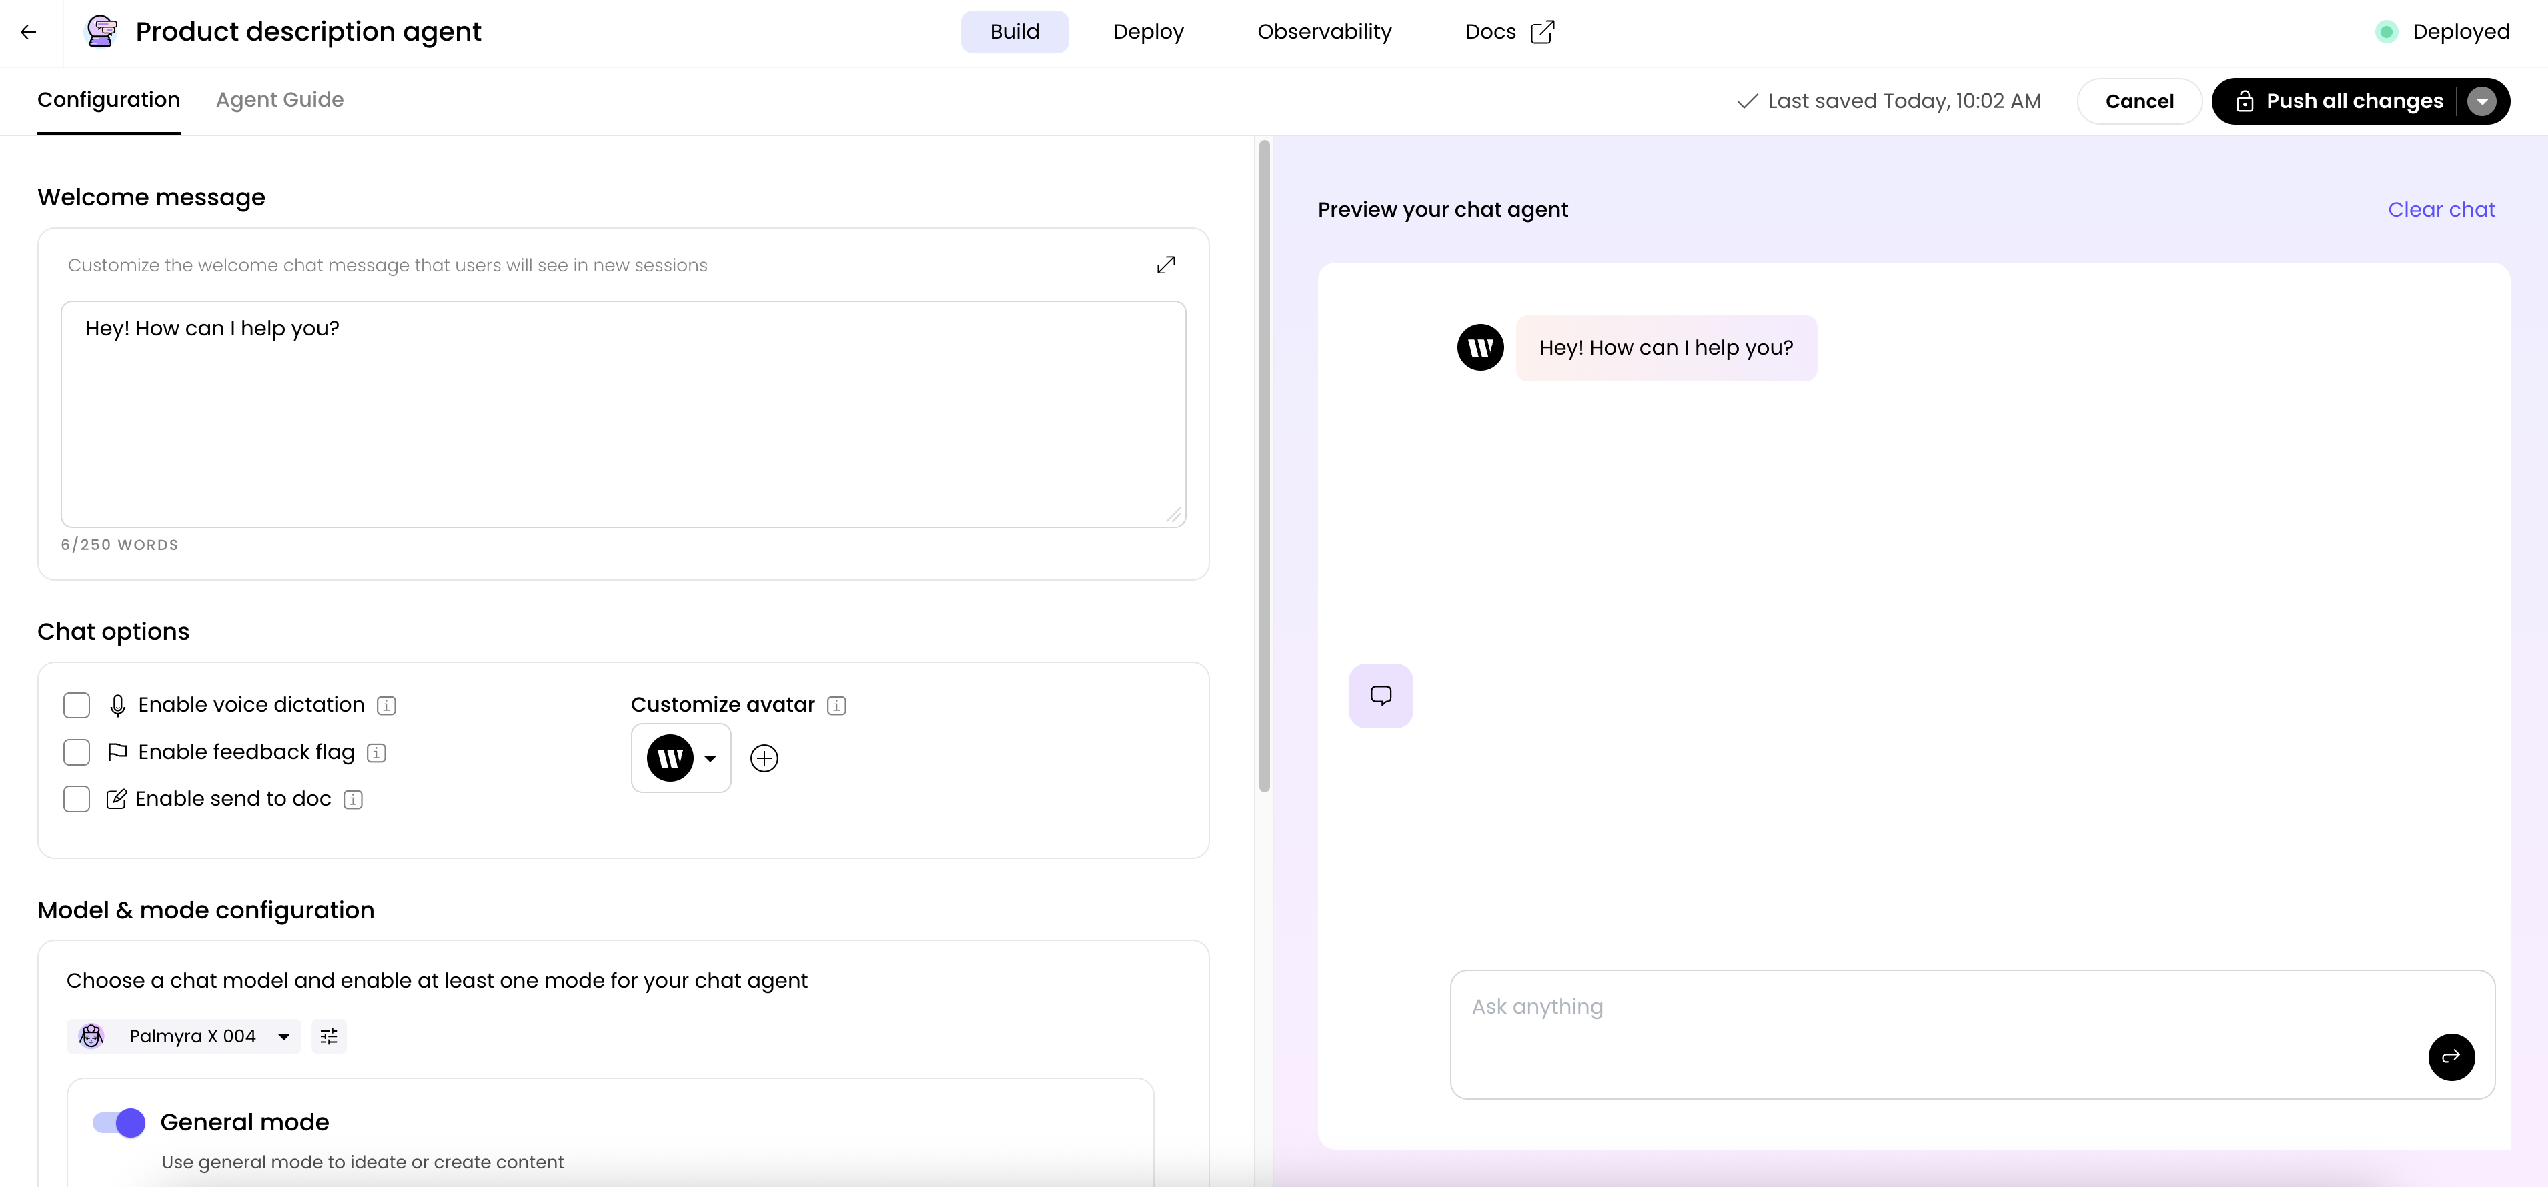Add a new avatar with plus icon
The height and width of the screenshot is (1187, 2548).
coord(764,759)
